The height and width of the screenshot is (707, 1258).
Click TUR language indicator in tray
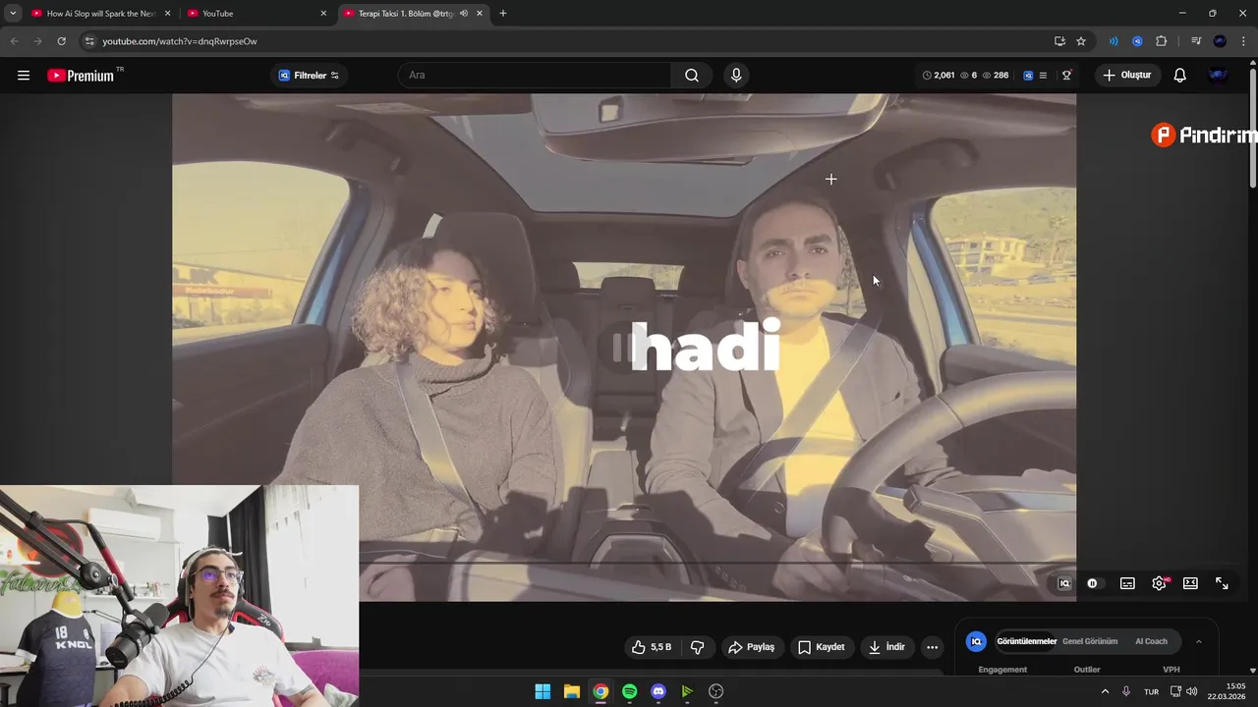point(1151,691)
